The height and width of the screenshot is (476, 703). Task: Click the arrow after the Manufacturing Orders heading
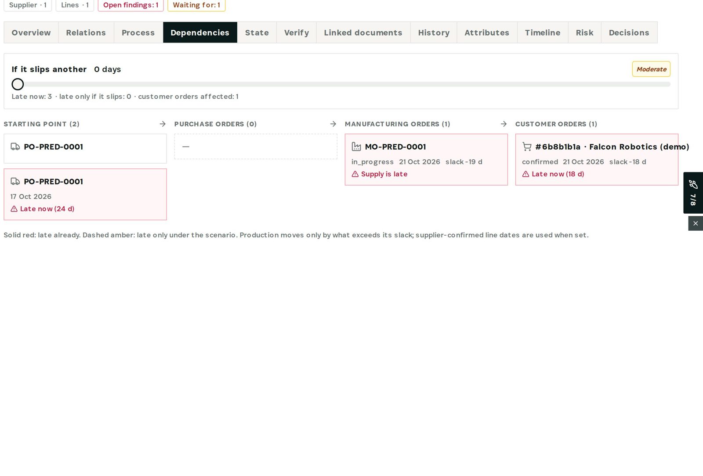(x=504, y=124)
